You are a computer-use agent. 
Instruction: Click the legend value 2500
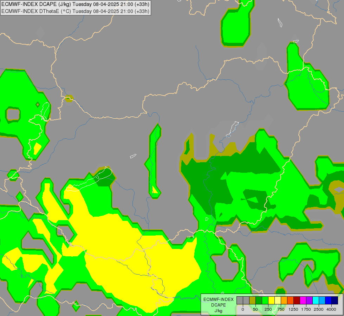[x=319, y=309]
